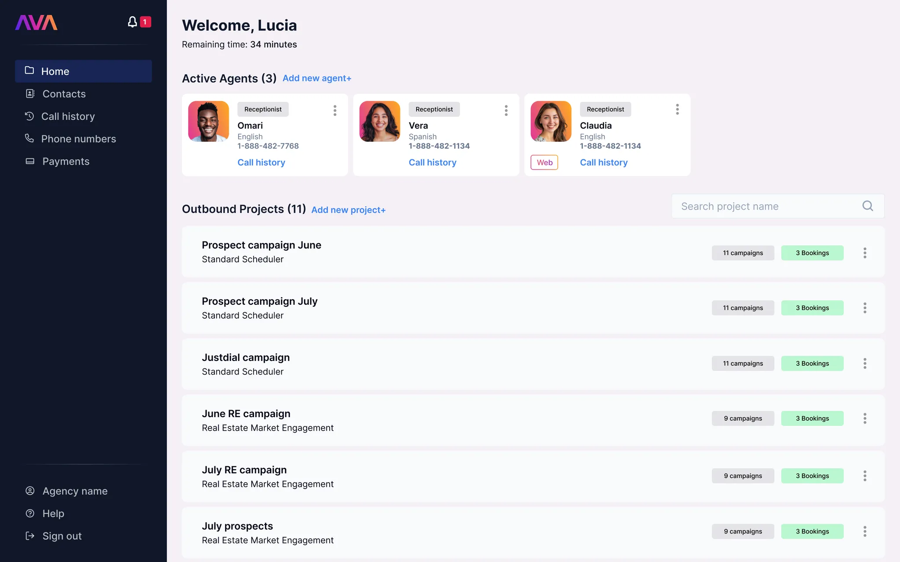Click Add new project+ link

348,210
